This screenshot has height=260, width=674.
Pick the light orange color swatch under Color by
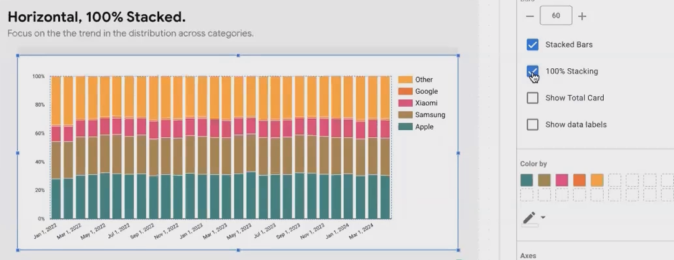coord(597,180)
